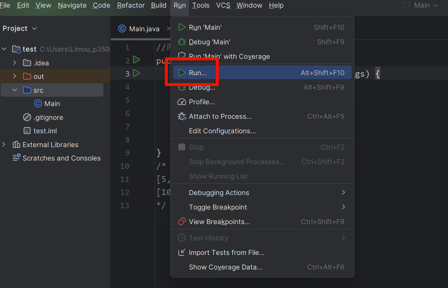The width and height of the screenshot is (448, 288).
Task: Click the Debug 'Main' bug icon
Action: pyautogui.click(x=182, y=42)
